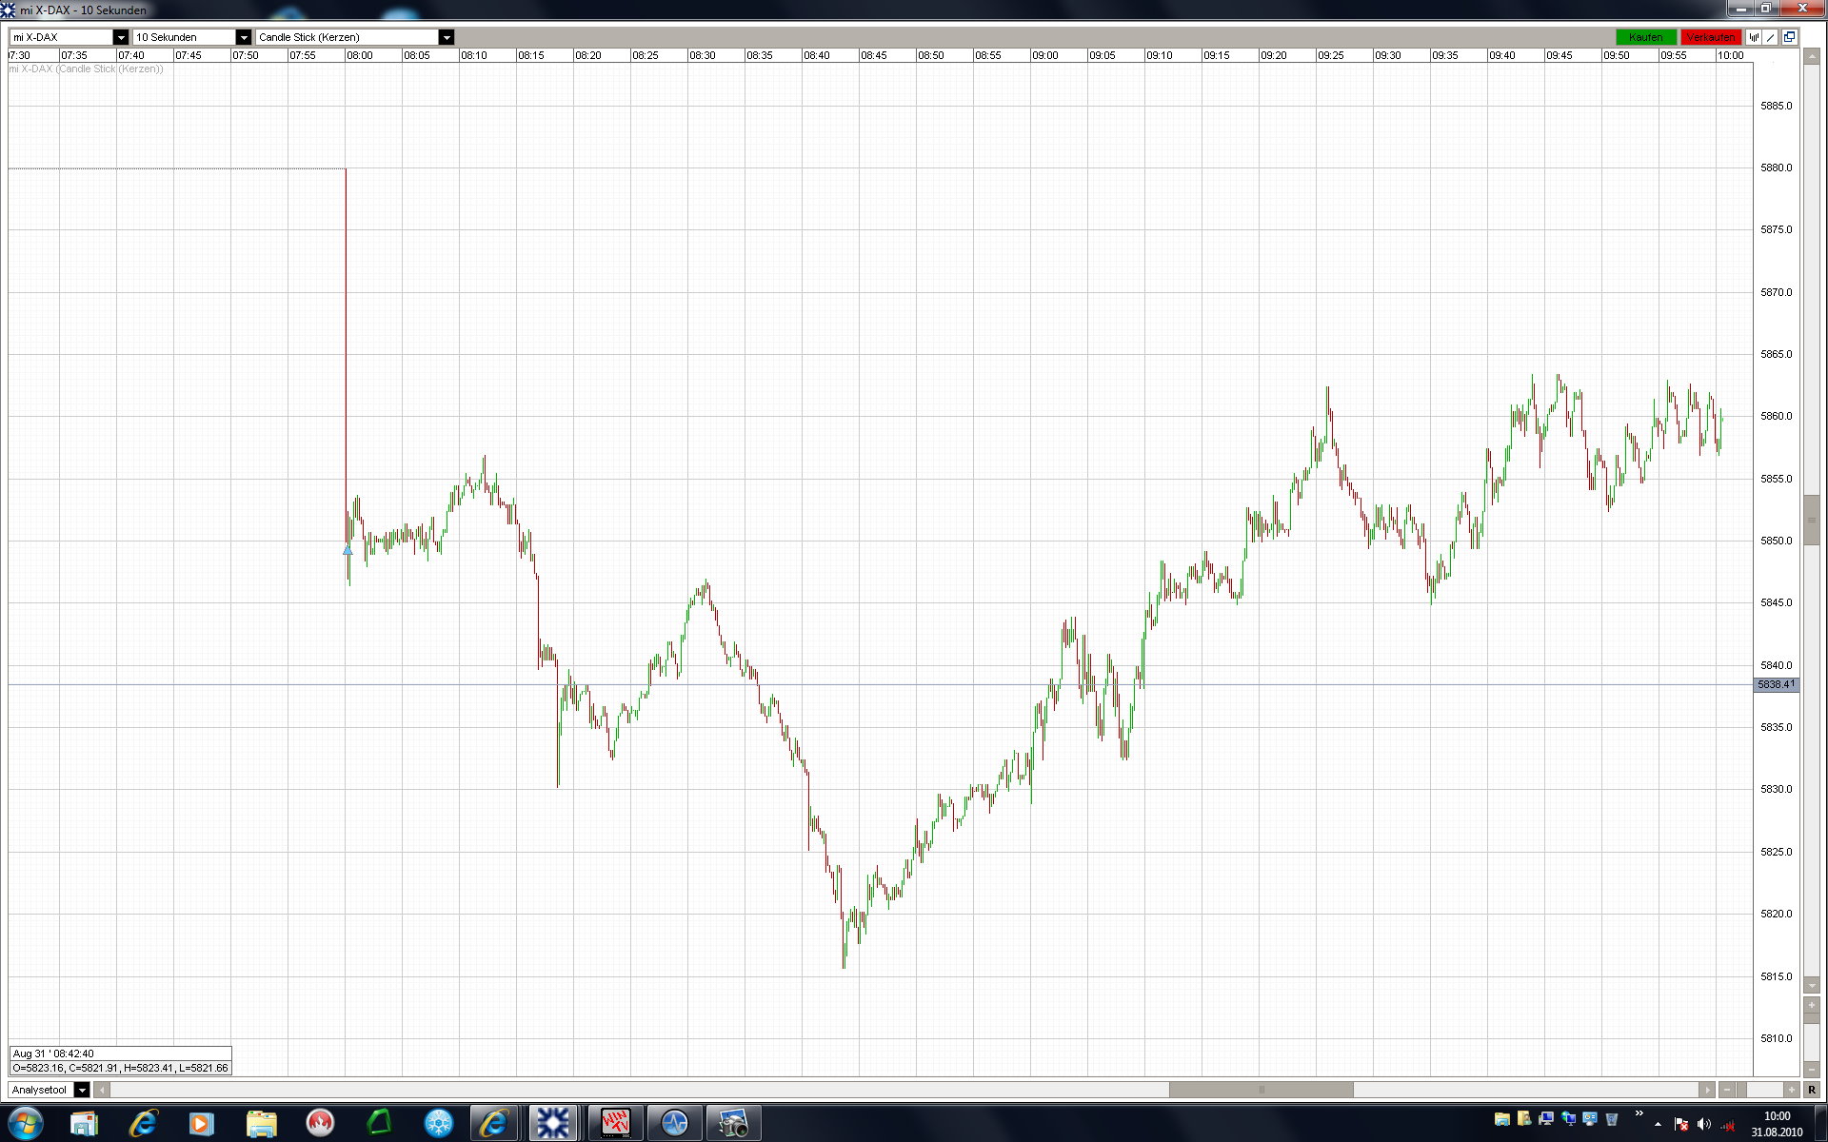Click the green Kaufen buy button

[1645, 37]
